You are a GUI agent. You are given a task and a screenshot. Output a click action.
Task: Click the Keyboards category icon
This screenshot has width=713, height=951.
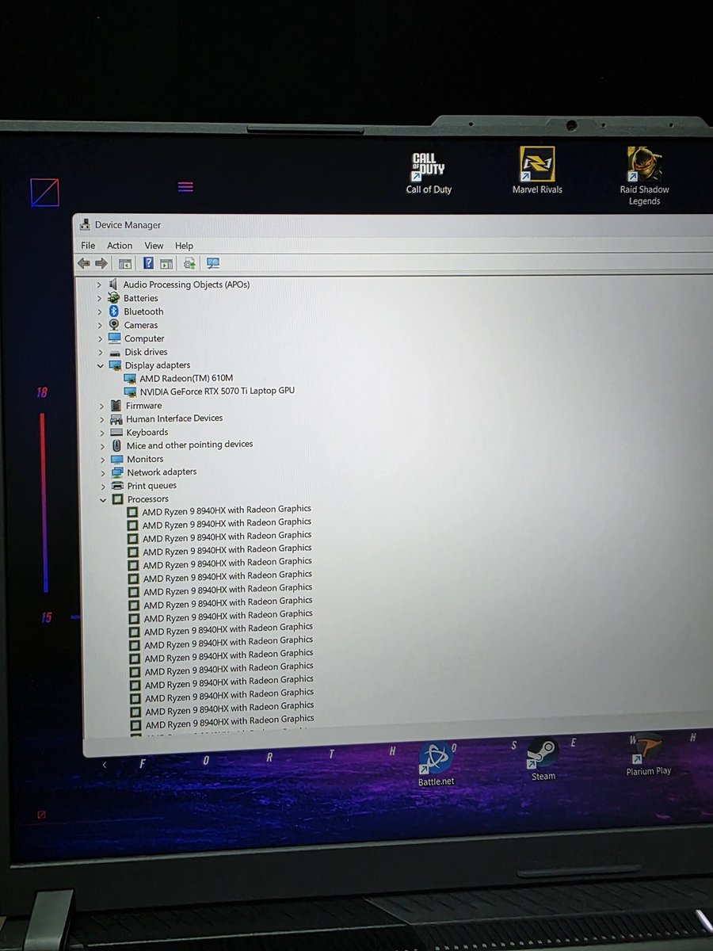point(116,433)
